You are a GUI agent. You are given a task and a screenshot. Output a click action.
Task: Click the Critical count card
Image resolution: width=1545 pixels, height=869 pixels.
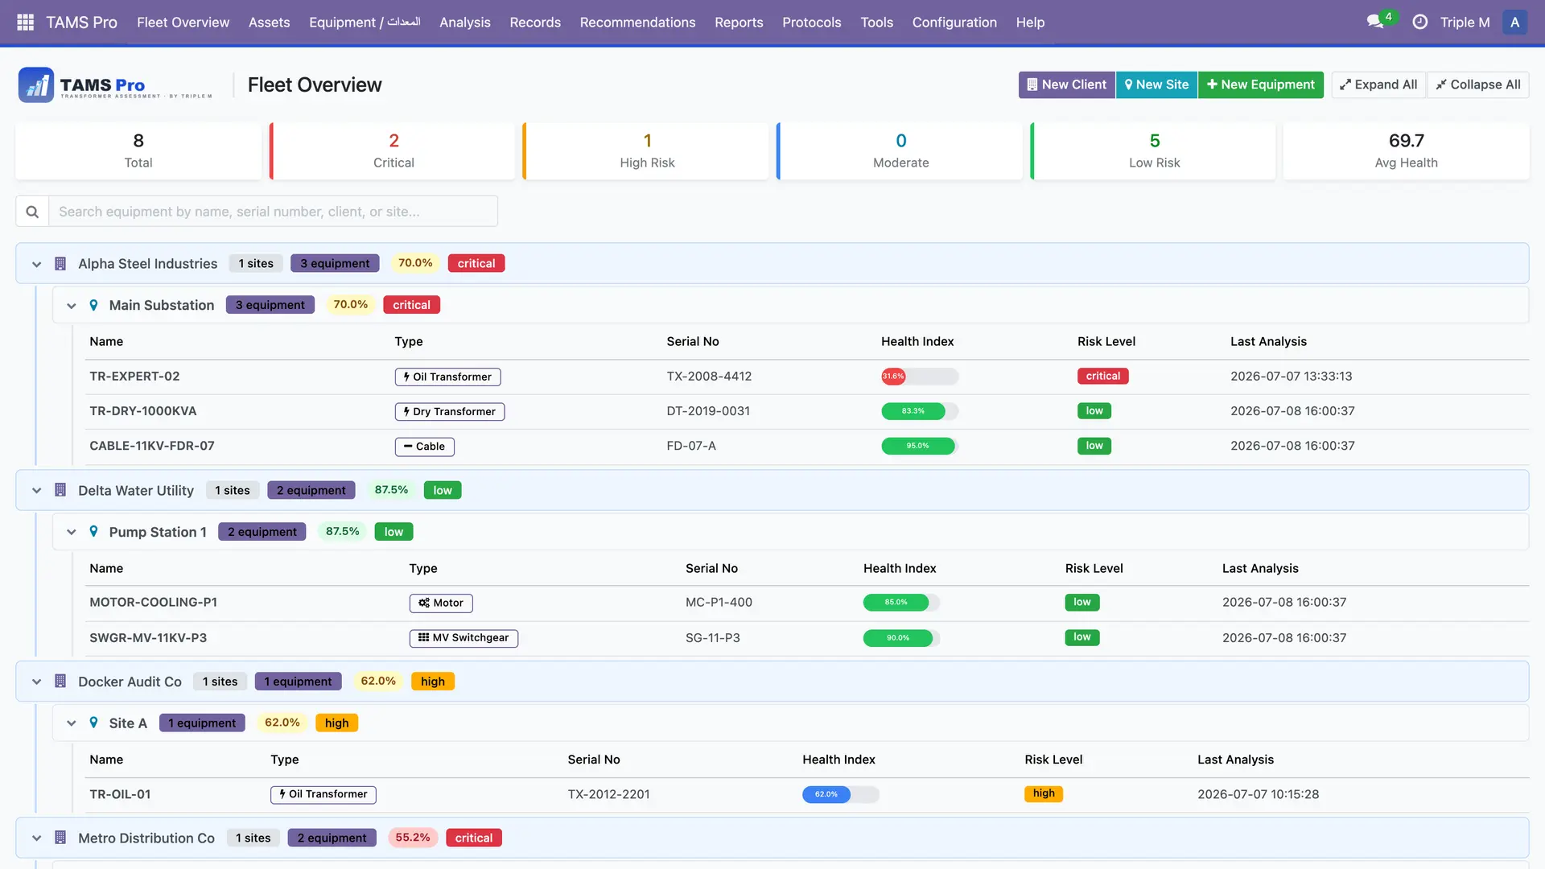(x=393, y=151)
